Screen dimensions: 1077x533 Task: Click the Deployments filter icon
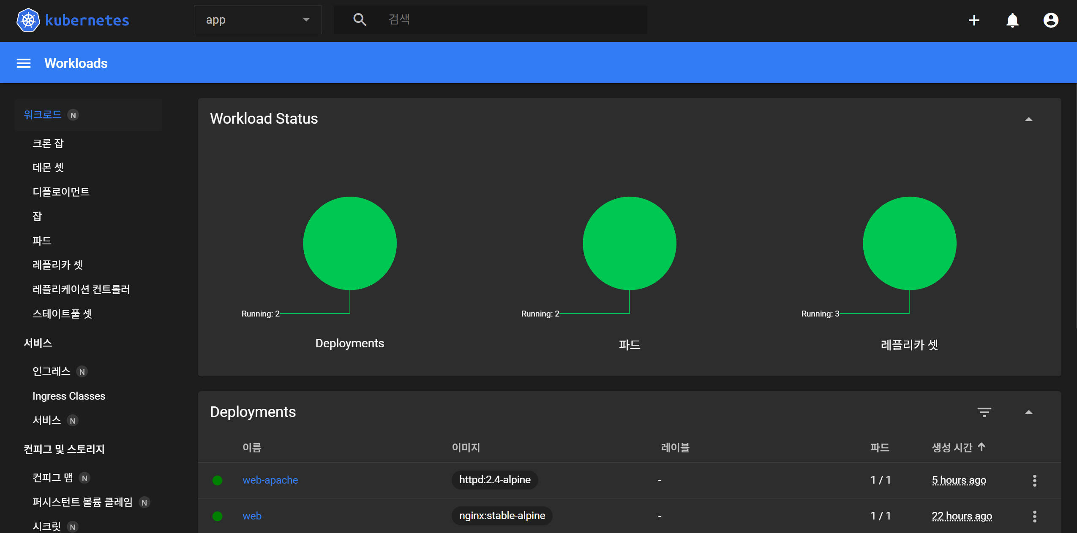click(984, 412)
